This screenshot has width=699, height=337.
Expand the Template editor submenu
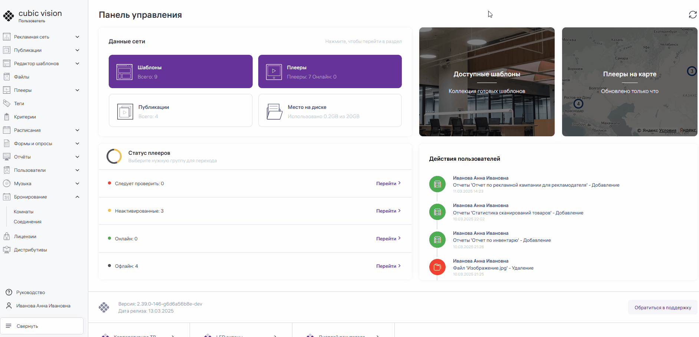coord(77,64)
